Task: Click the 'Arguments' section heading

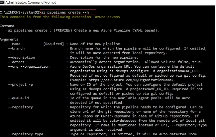Action: pos(9,39)
